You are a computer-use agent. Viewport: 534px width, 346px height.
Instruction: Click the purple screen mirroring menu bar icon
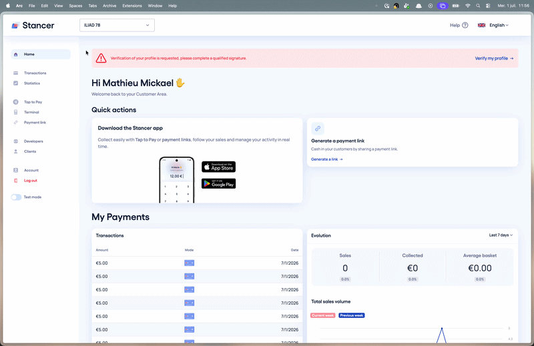(443, 6)
